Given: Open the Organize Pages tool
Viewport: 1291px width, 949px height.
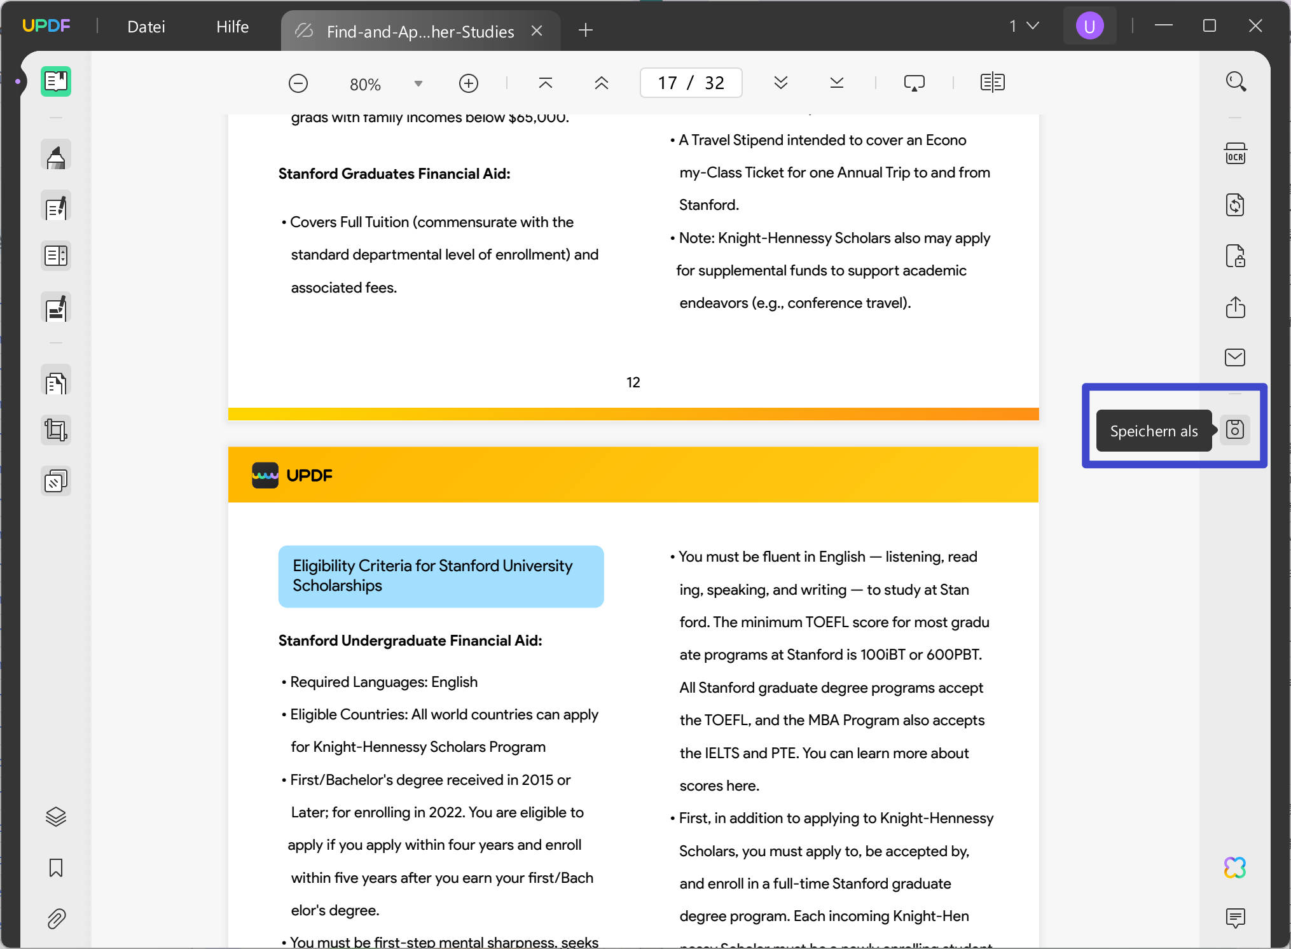Looking at the screenshot, I should pyautogui.click(x=56, y=383).
